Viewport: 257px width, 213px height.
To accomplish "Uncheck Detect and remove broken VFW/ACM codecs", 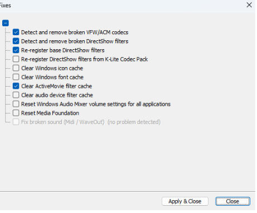I will click(16, 32).
